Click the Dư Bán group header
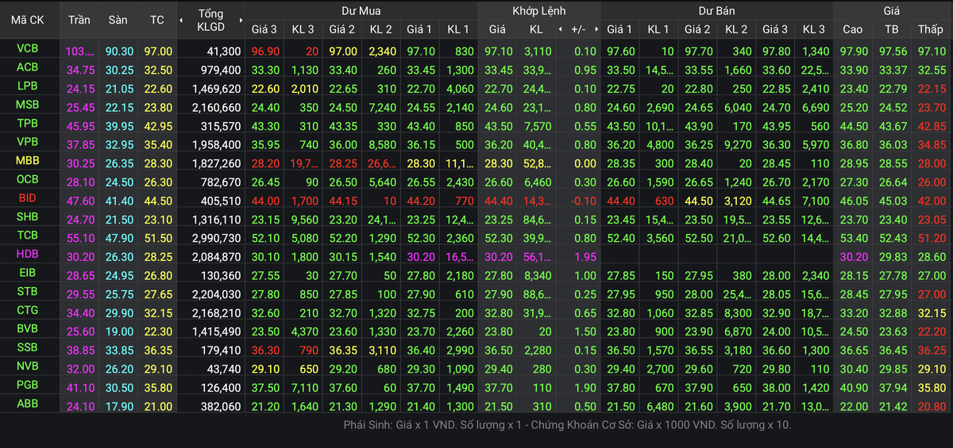Image resolution: width=953 pixels, height=448 pixels. [716, 10]
